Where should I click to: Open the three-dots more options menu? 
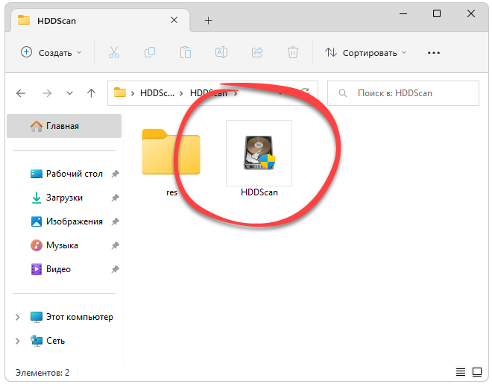click(434, 53)
